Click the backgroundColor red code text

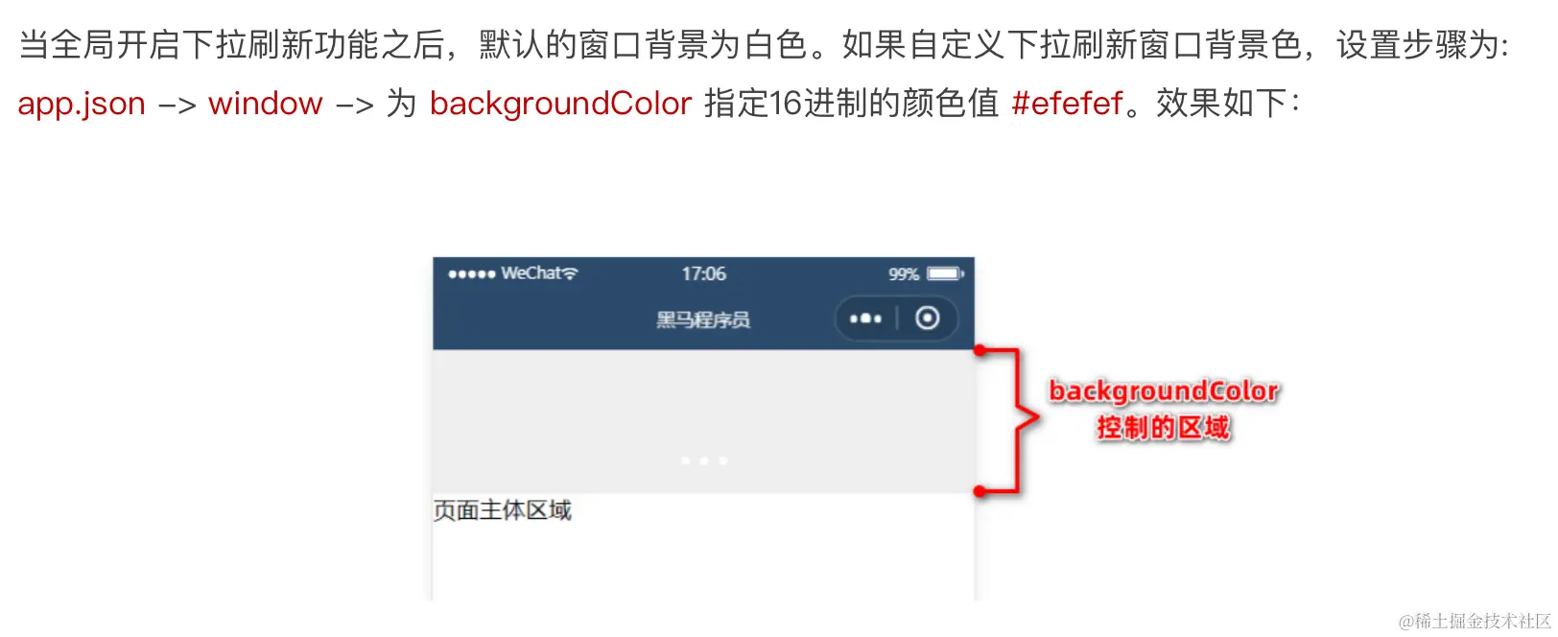(x=560, y=103)
